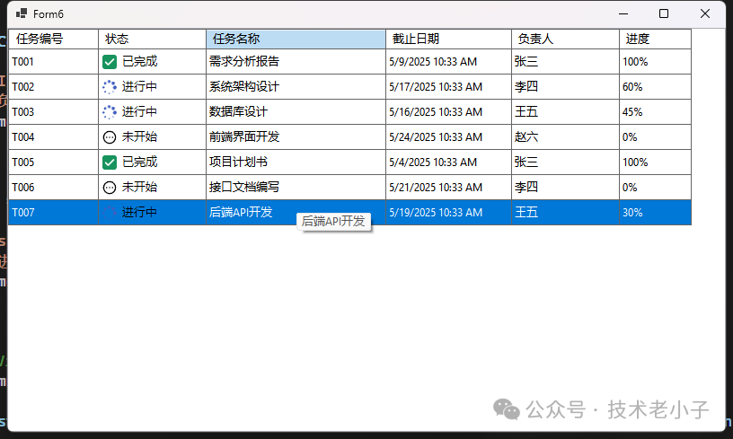Sort by the 任务名称 column header
This screenshot has width=733, height=439.
296,39
